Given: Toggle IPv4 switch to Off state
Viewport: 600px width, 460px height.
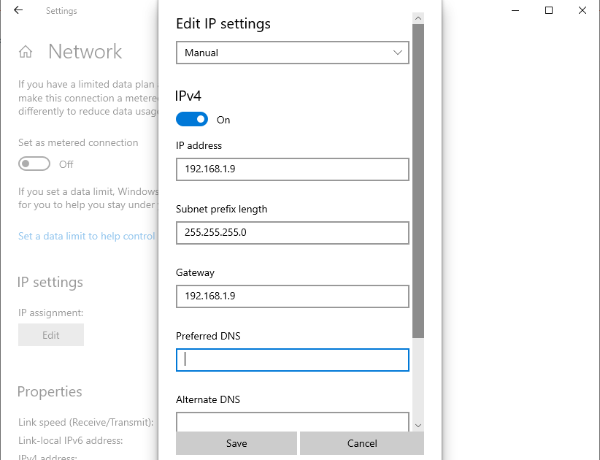Looking at the screenshot, I should click(x=191, y=118).
